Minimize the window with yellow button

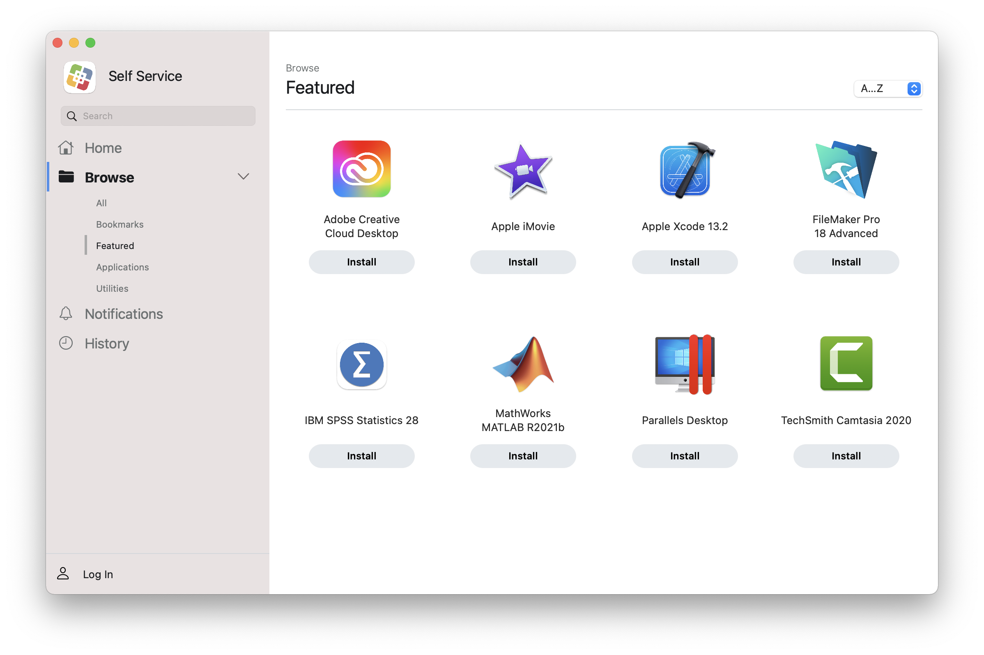[74, 43]
